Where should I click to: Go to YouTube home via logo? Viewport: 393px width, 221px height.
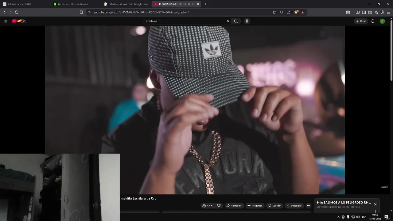coord(19,21)
